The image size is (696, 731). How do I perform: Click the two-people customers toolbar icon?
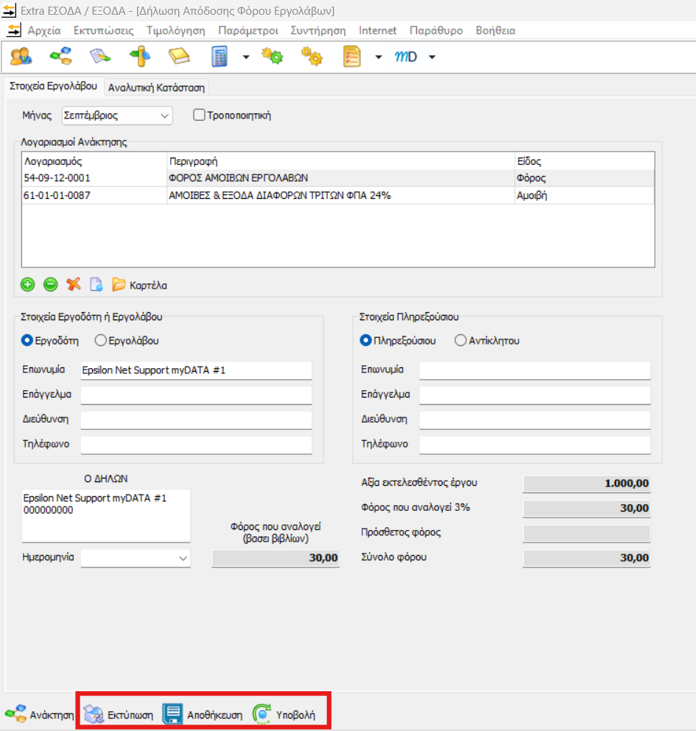21,57
